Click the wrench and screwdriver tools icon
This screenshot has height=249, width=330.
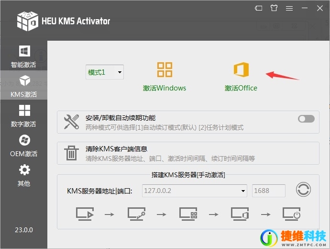pyautogui.click(x=71, y=122)
